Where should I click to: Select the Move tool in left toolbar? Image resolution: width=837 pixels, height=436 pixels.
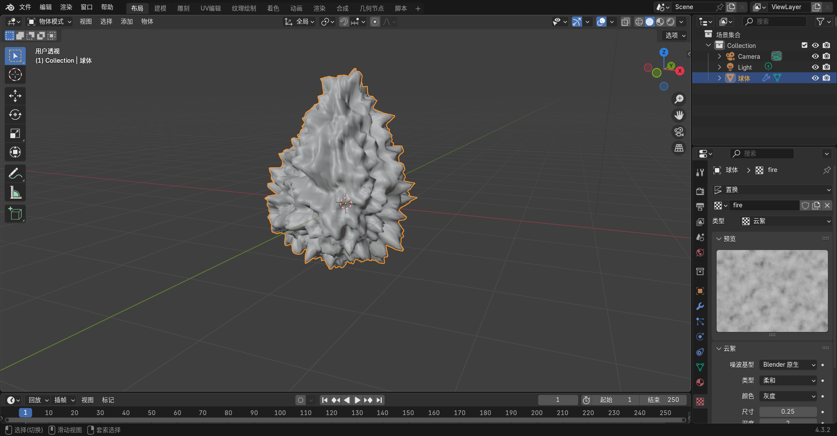point(15,96)
